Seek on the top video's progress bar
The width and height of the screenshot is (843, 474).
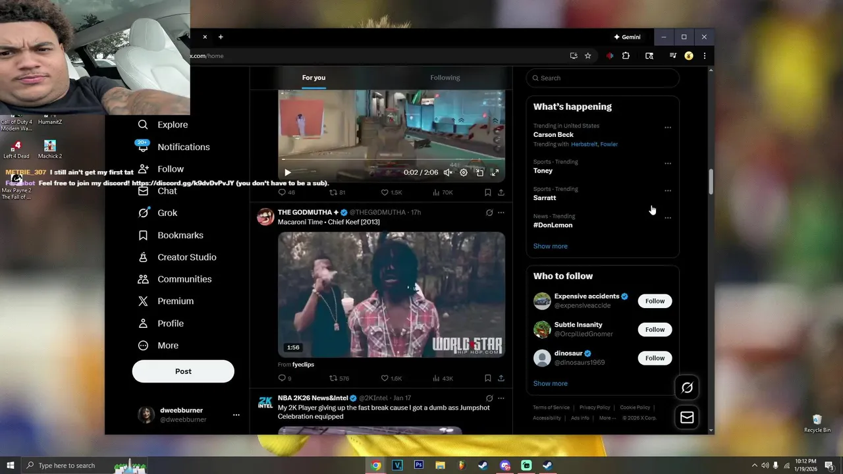tap(393, 159)
